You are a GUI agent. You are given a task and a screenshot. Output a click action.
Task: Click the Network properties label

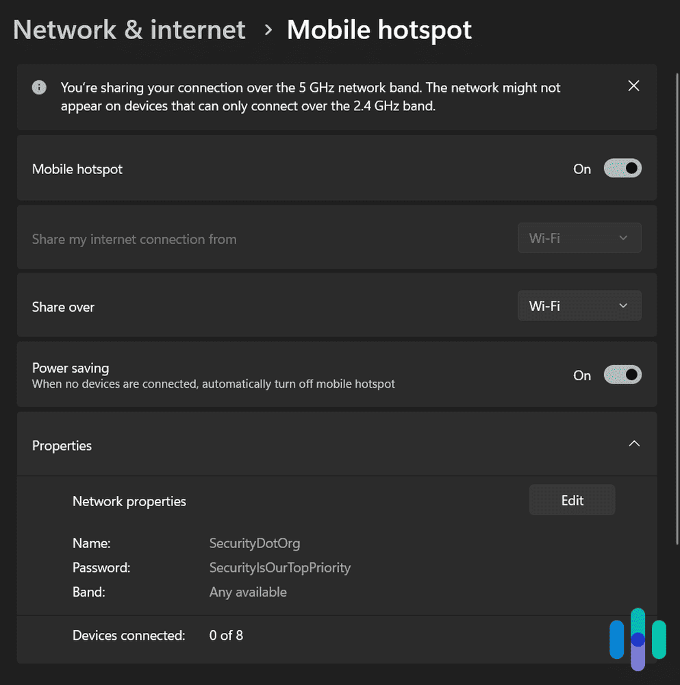[129, 501]
